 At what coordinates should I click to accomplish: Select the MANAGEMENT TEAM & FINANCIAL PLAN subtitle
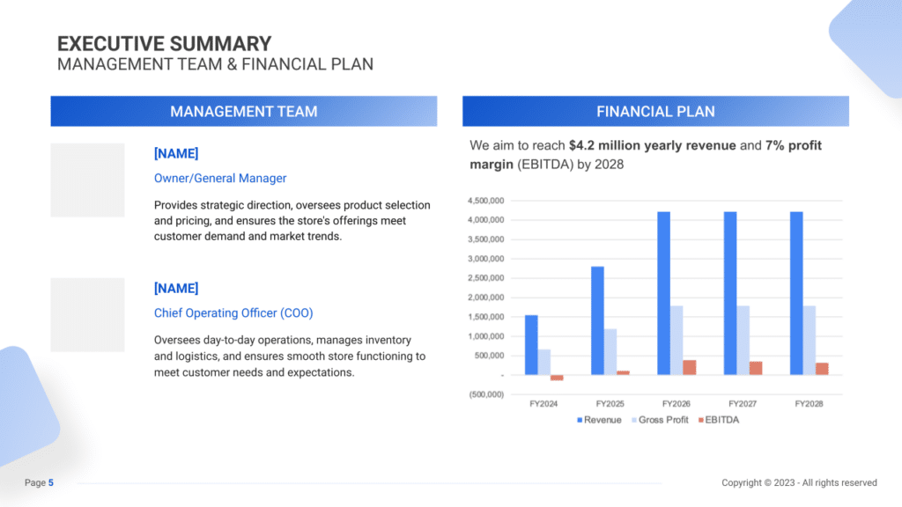215,64
